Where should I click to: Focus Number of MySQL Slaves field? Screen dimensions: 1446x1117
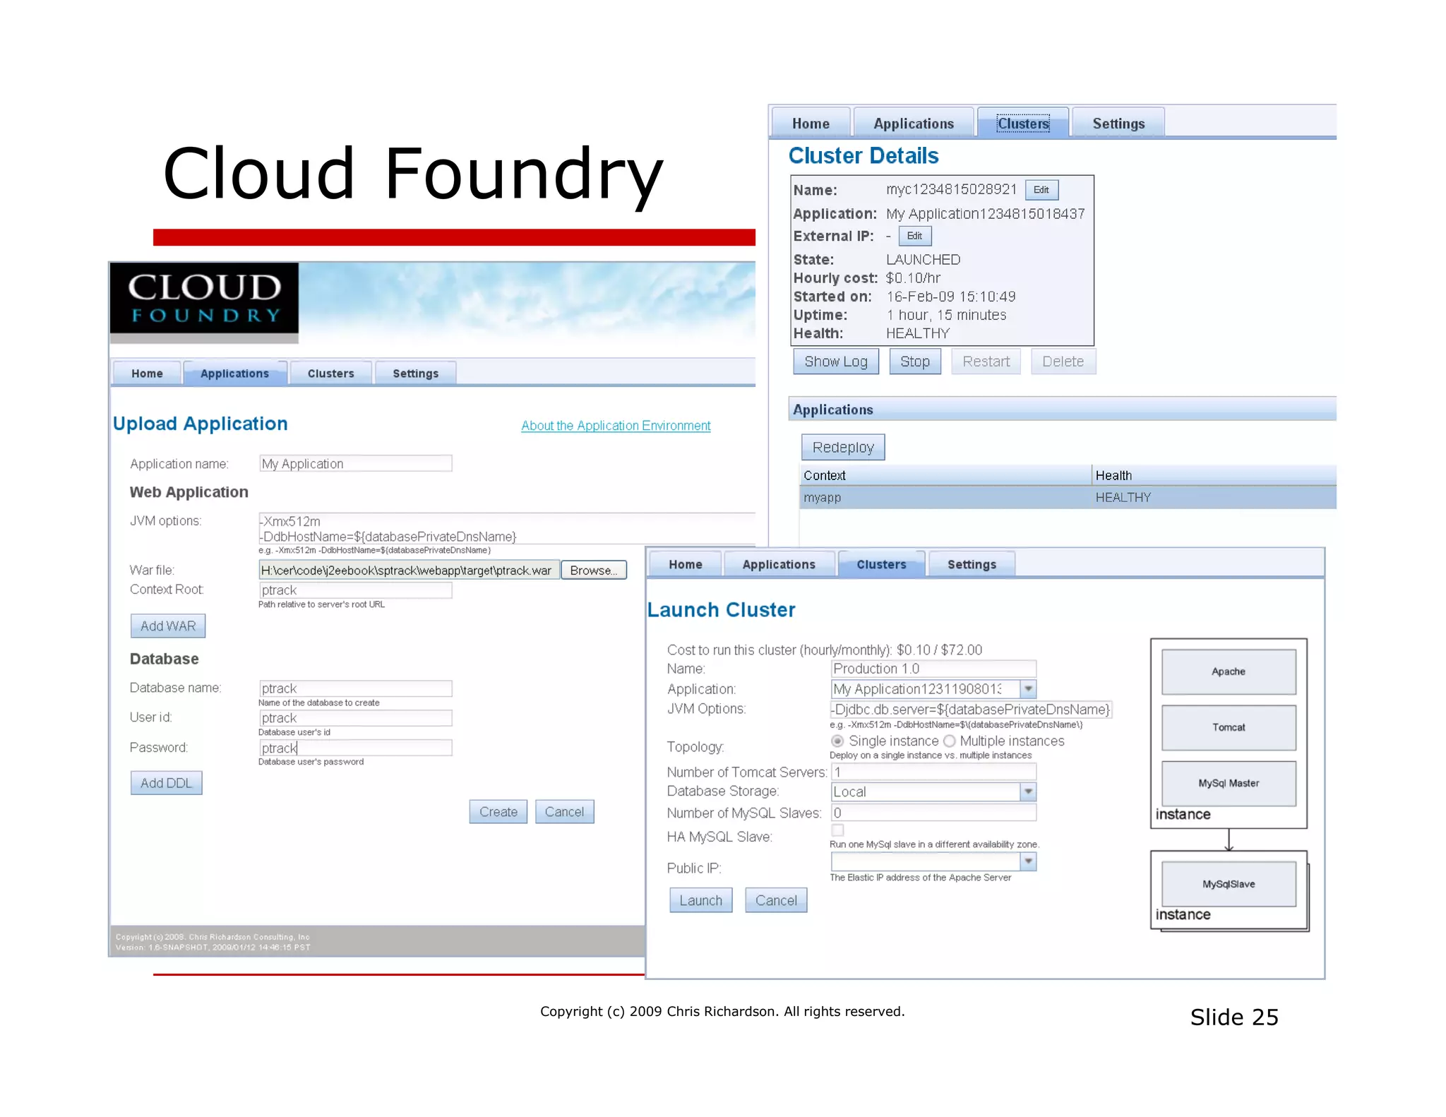click(933, 813)
